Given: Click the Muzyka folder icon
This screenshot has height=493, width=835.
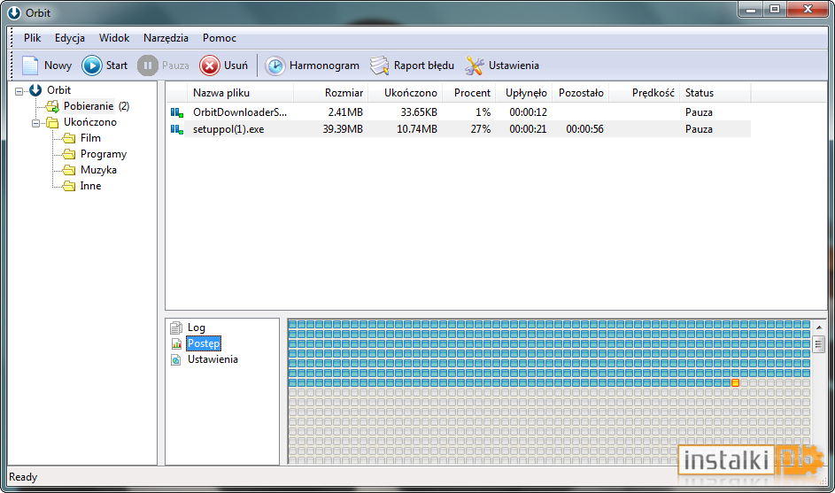Looking at the screenshot, I should pos(69,170).
